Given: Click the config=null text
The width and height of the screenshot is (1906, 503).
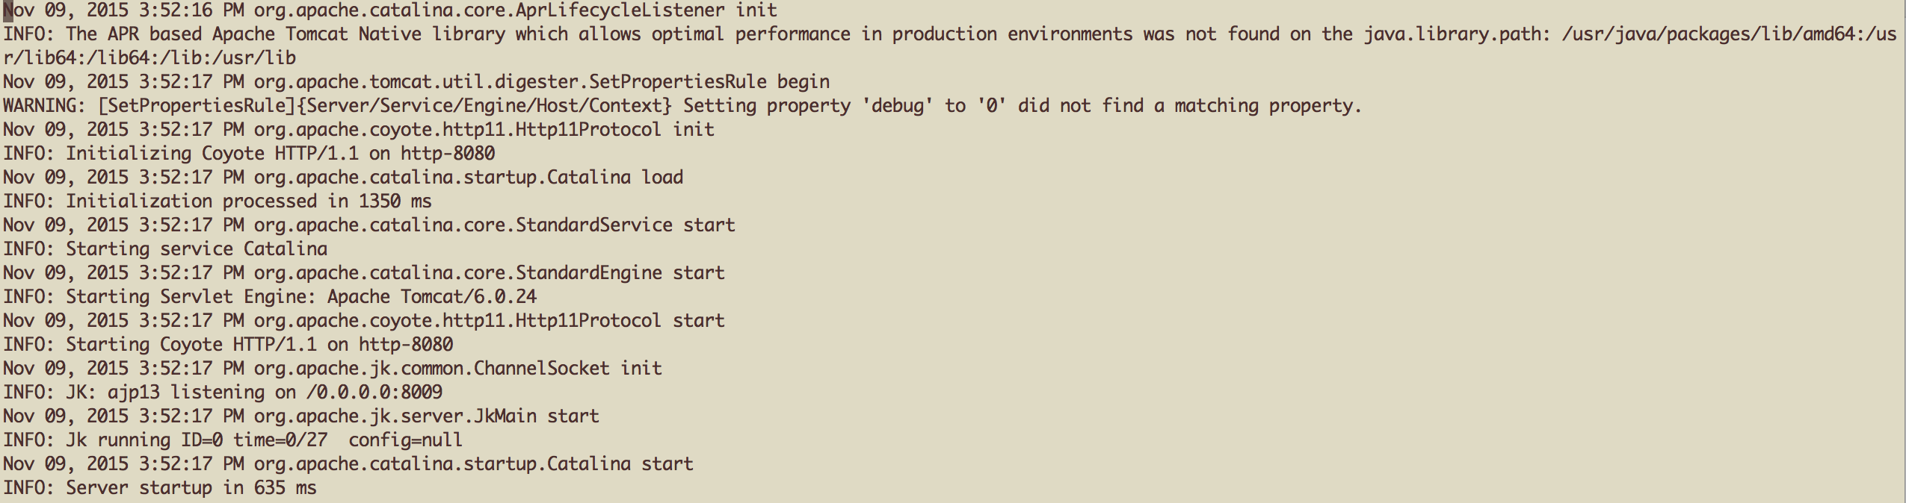Looking at the screenshot, I should 405,440.
